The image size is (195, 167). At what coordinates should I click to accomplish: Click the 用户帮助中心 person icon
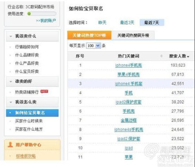coord(10,145)
